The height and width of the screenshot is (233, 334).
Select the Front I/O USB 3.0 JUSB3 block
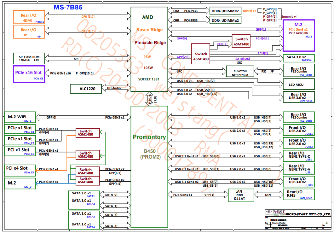[x=299, y=182]
